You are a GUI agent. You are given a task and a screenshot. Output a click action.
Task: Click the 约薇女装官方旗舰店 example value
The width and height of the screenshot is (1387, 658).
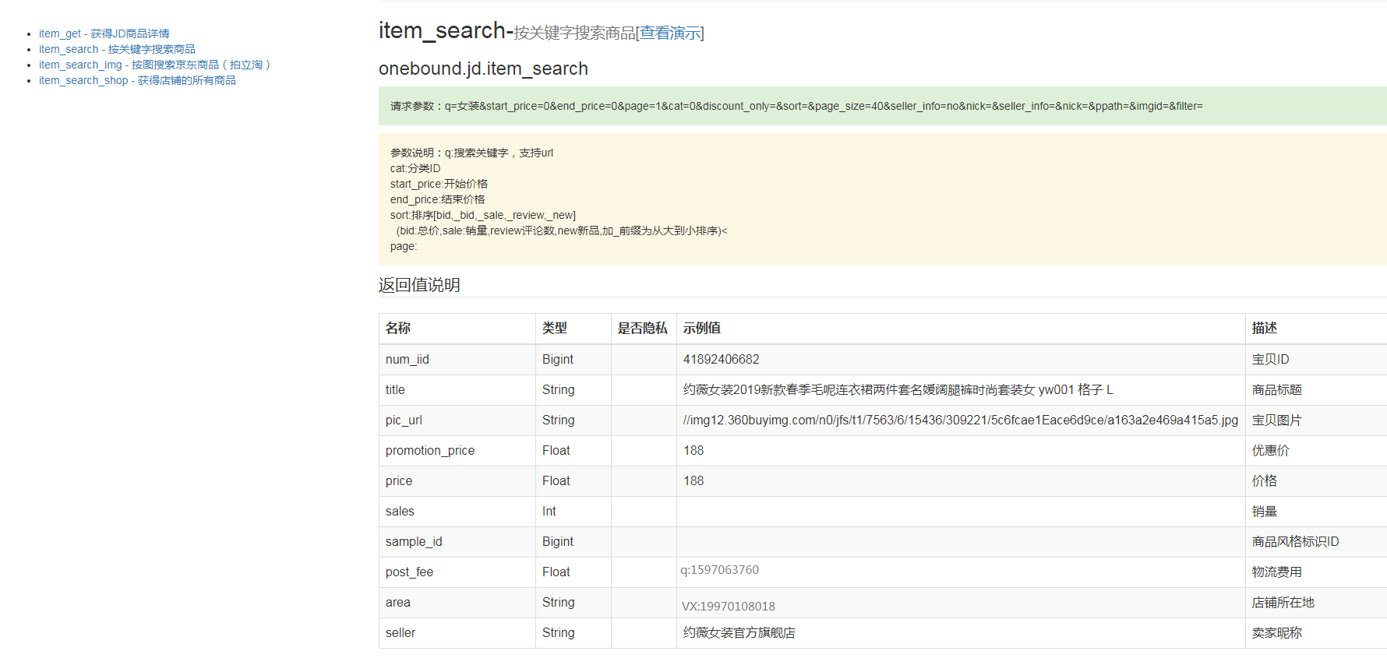click(x=739, y=633)
